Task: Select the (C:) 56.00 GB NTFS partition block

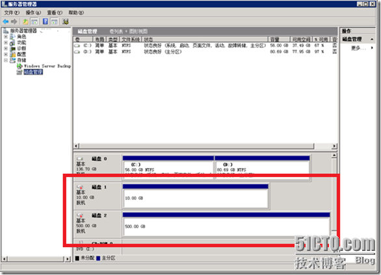Action: click(x=168, y=167)
